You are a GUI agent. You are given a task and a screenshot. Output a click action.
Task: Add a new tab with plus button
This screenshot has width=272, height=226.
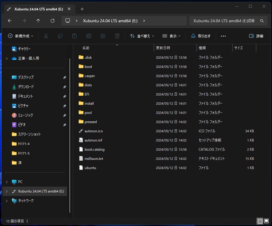pyautogui.click(x=82, y=9)
